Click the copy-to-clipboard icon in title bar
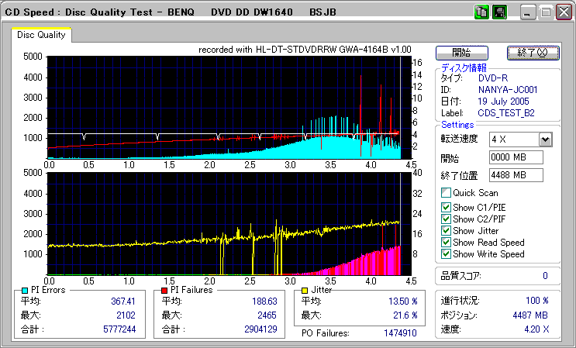576x348 pixels. click(482, 12)
